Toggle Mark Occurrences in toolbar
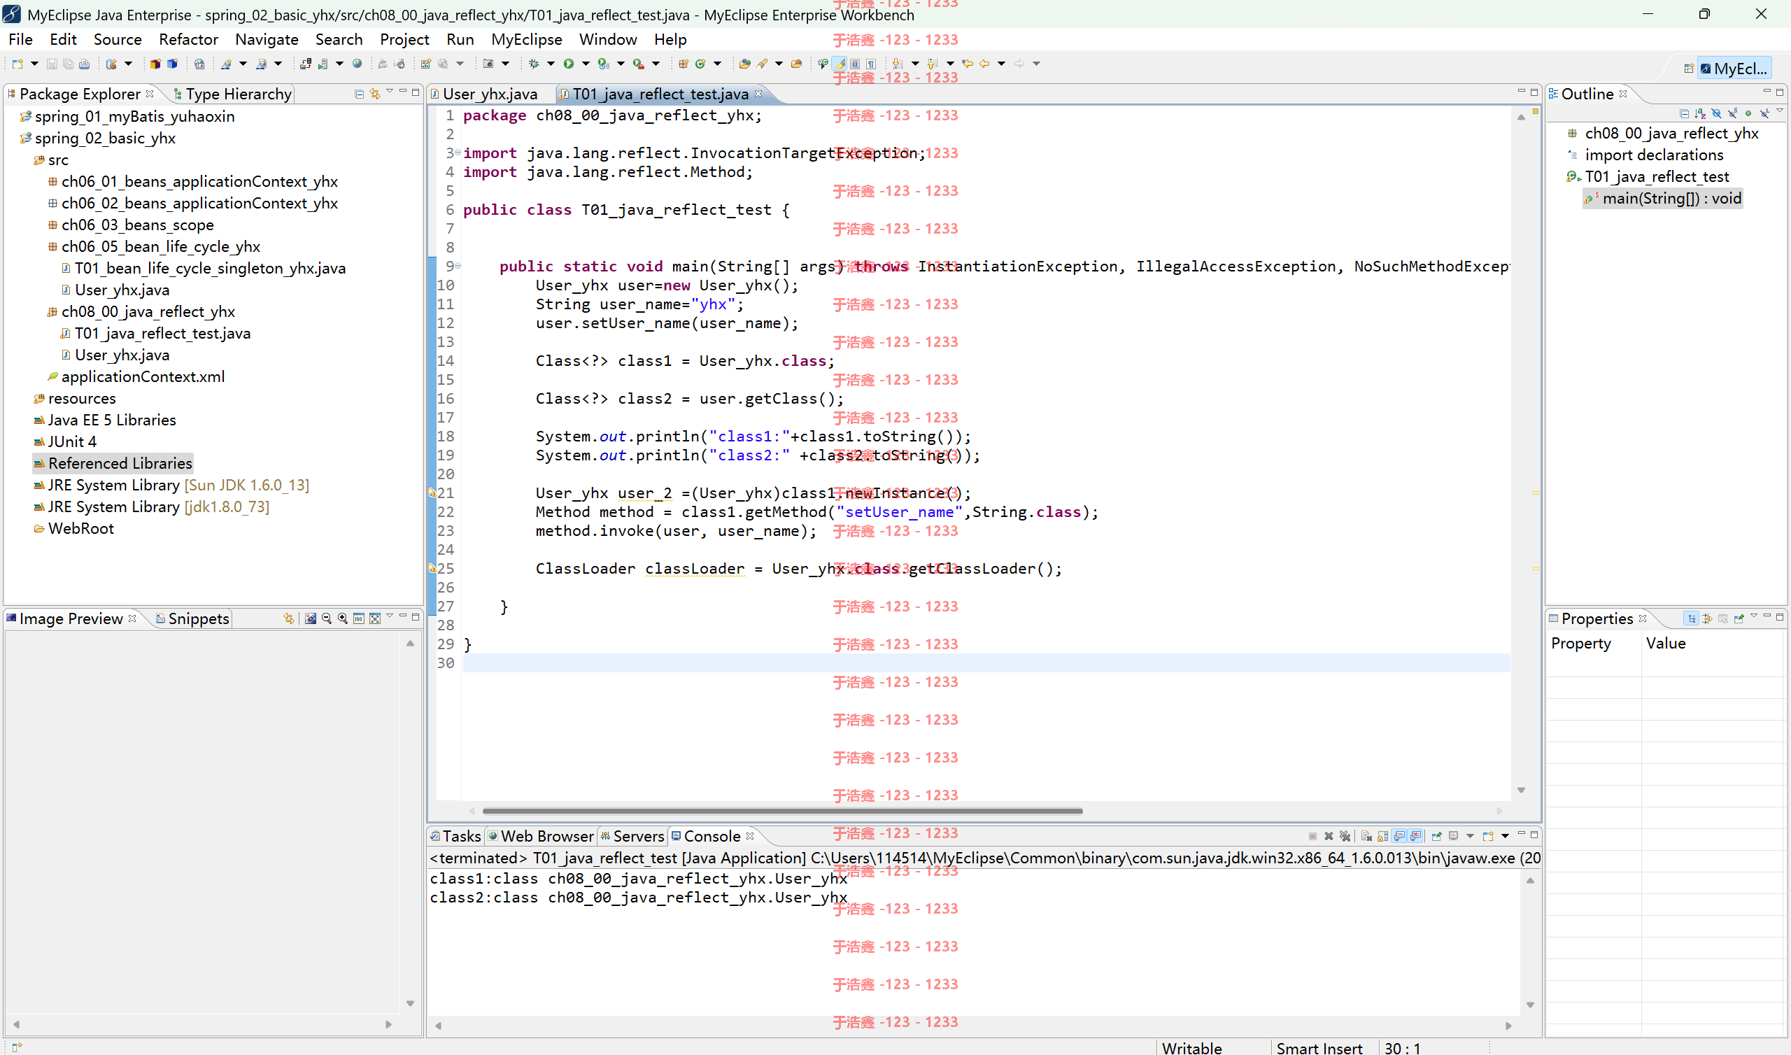 840,64
